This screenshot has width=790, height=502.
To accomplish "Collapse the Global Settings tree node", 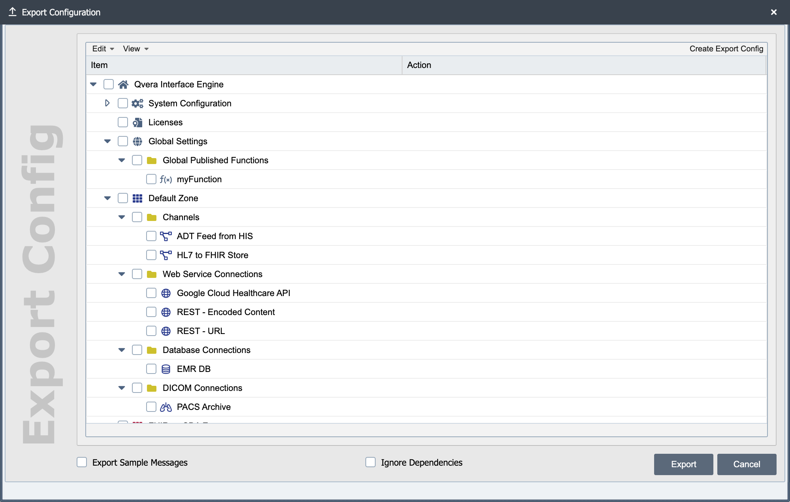I will click(107, 141).
